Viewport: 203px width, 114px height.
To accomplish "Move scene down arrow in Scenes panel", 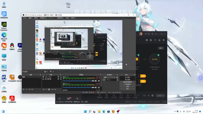I will click(32, 89).
